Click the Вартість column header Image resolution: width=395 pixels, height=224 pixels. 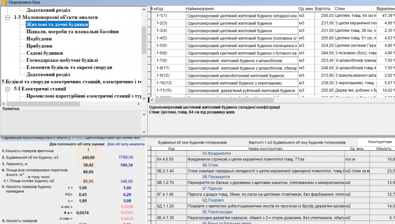point(324,9)
